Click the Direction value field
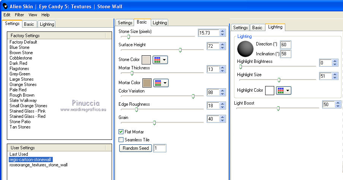 [x=286, y=44]
